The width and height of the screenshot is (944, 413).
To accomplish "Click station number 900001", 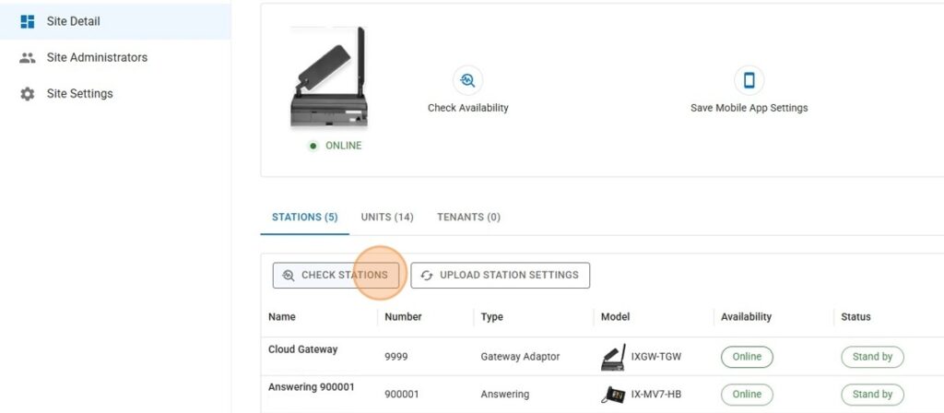I will point(402,395).
